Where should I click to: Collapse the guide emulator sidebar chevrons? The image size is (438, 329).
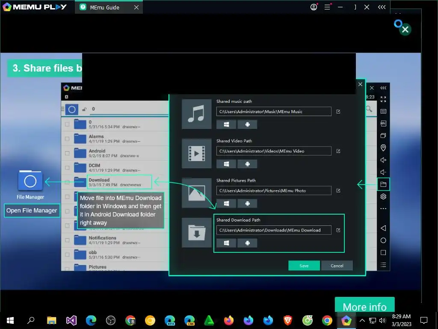point(383,88)
